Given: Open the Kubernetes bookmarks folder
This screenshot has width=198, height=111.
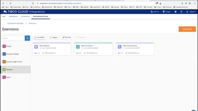Looking at the screenshot, I should (x=16, y=7).
